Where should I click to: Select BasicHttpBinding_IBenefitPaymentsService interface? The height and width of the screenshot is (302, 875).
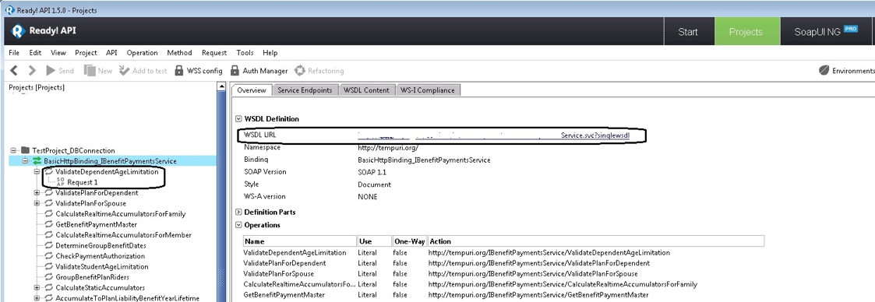(x=110, y=161)
